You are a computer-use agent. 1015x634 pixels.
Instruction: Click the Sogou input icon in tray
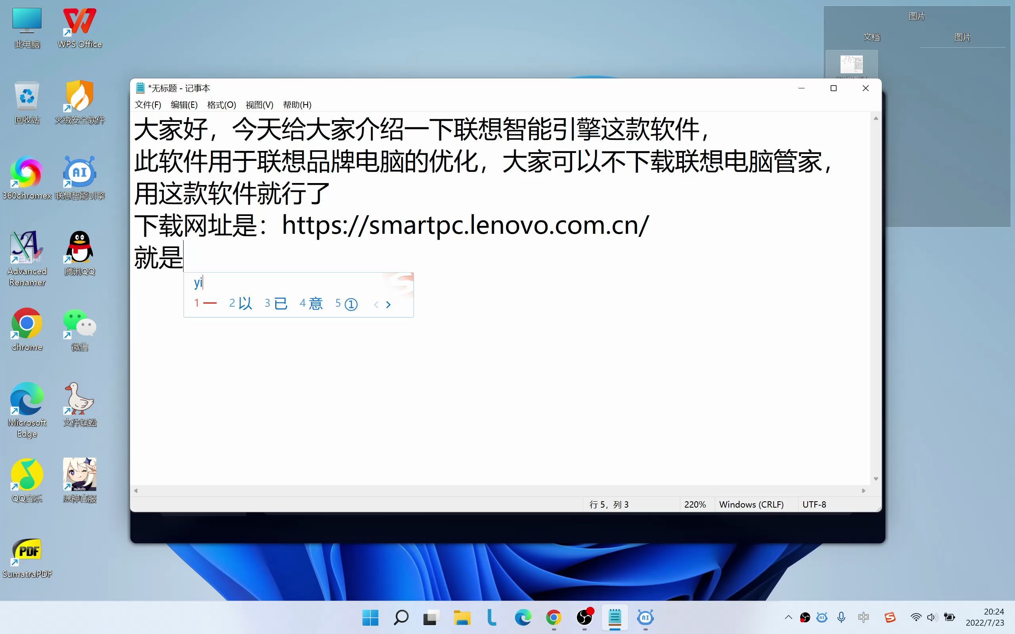tap(890, 617)
